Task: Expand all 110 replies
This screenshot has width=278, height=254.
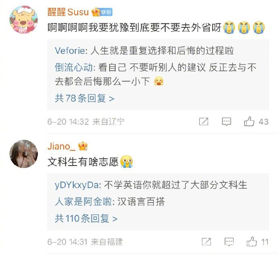Action: 86,218
